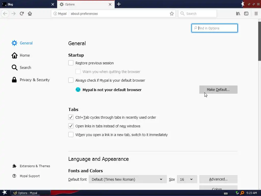Screen dimensions: 261x196
Task: Toggle Warn you when quitting the browser
Action: [78, 71]
